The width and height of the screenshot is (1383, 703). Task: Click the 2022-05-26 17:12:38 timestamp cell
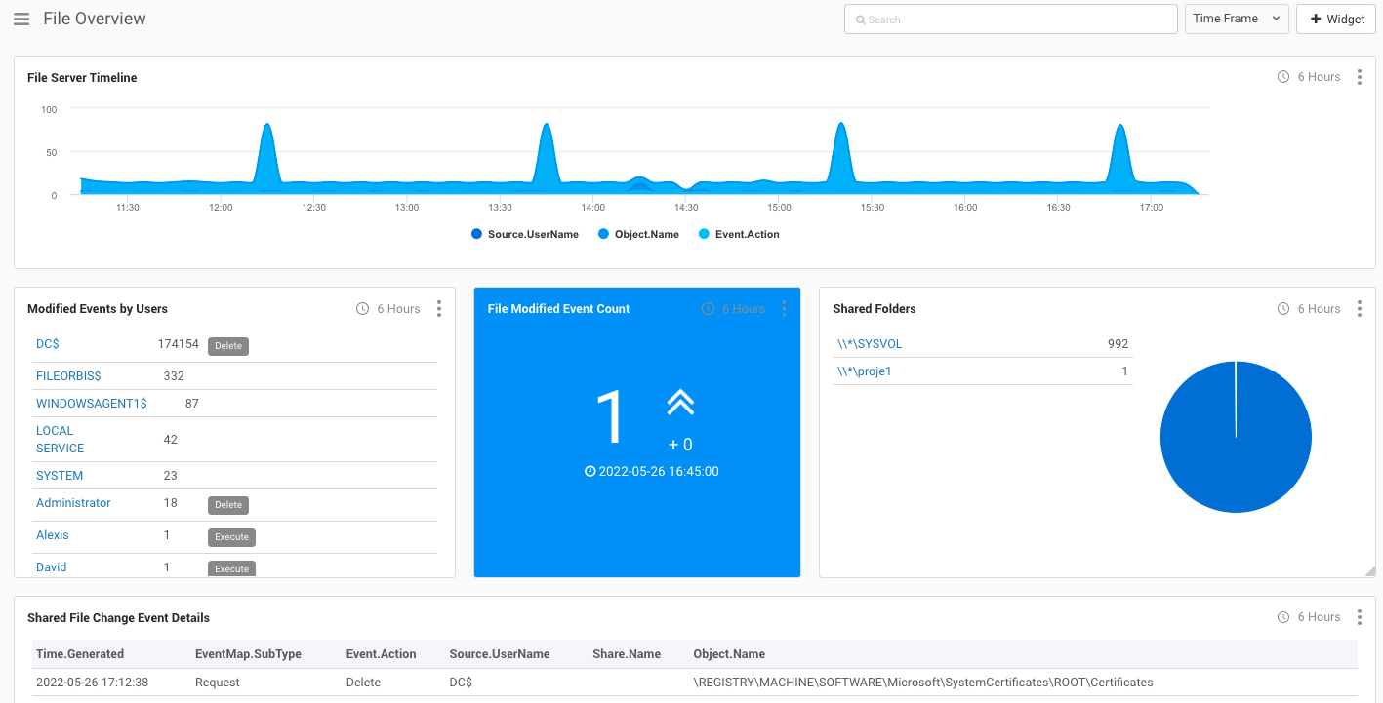[93, 683]
